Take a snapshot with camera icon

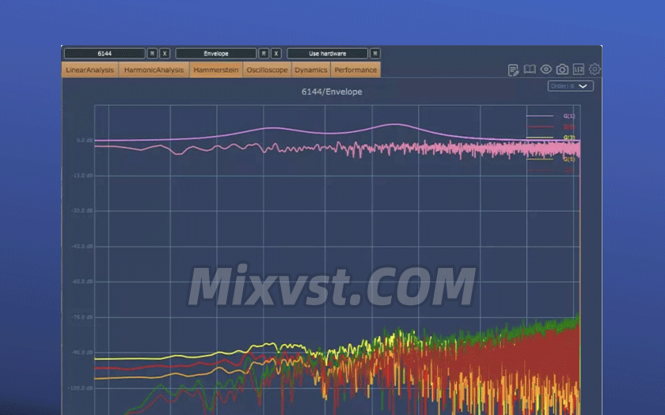[562, 70]
